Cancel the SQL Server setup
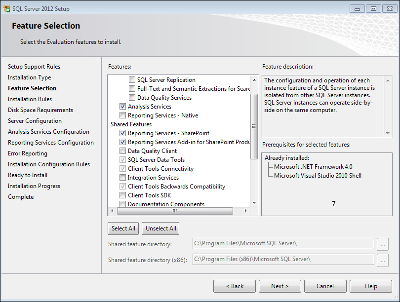 pos(325,286)
